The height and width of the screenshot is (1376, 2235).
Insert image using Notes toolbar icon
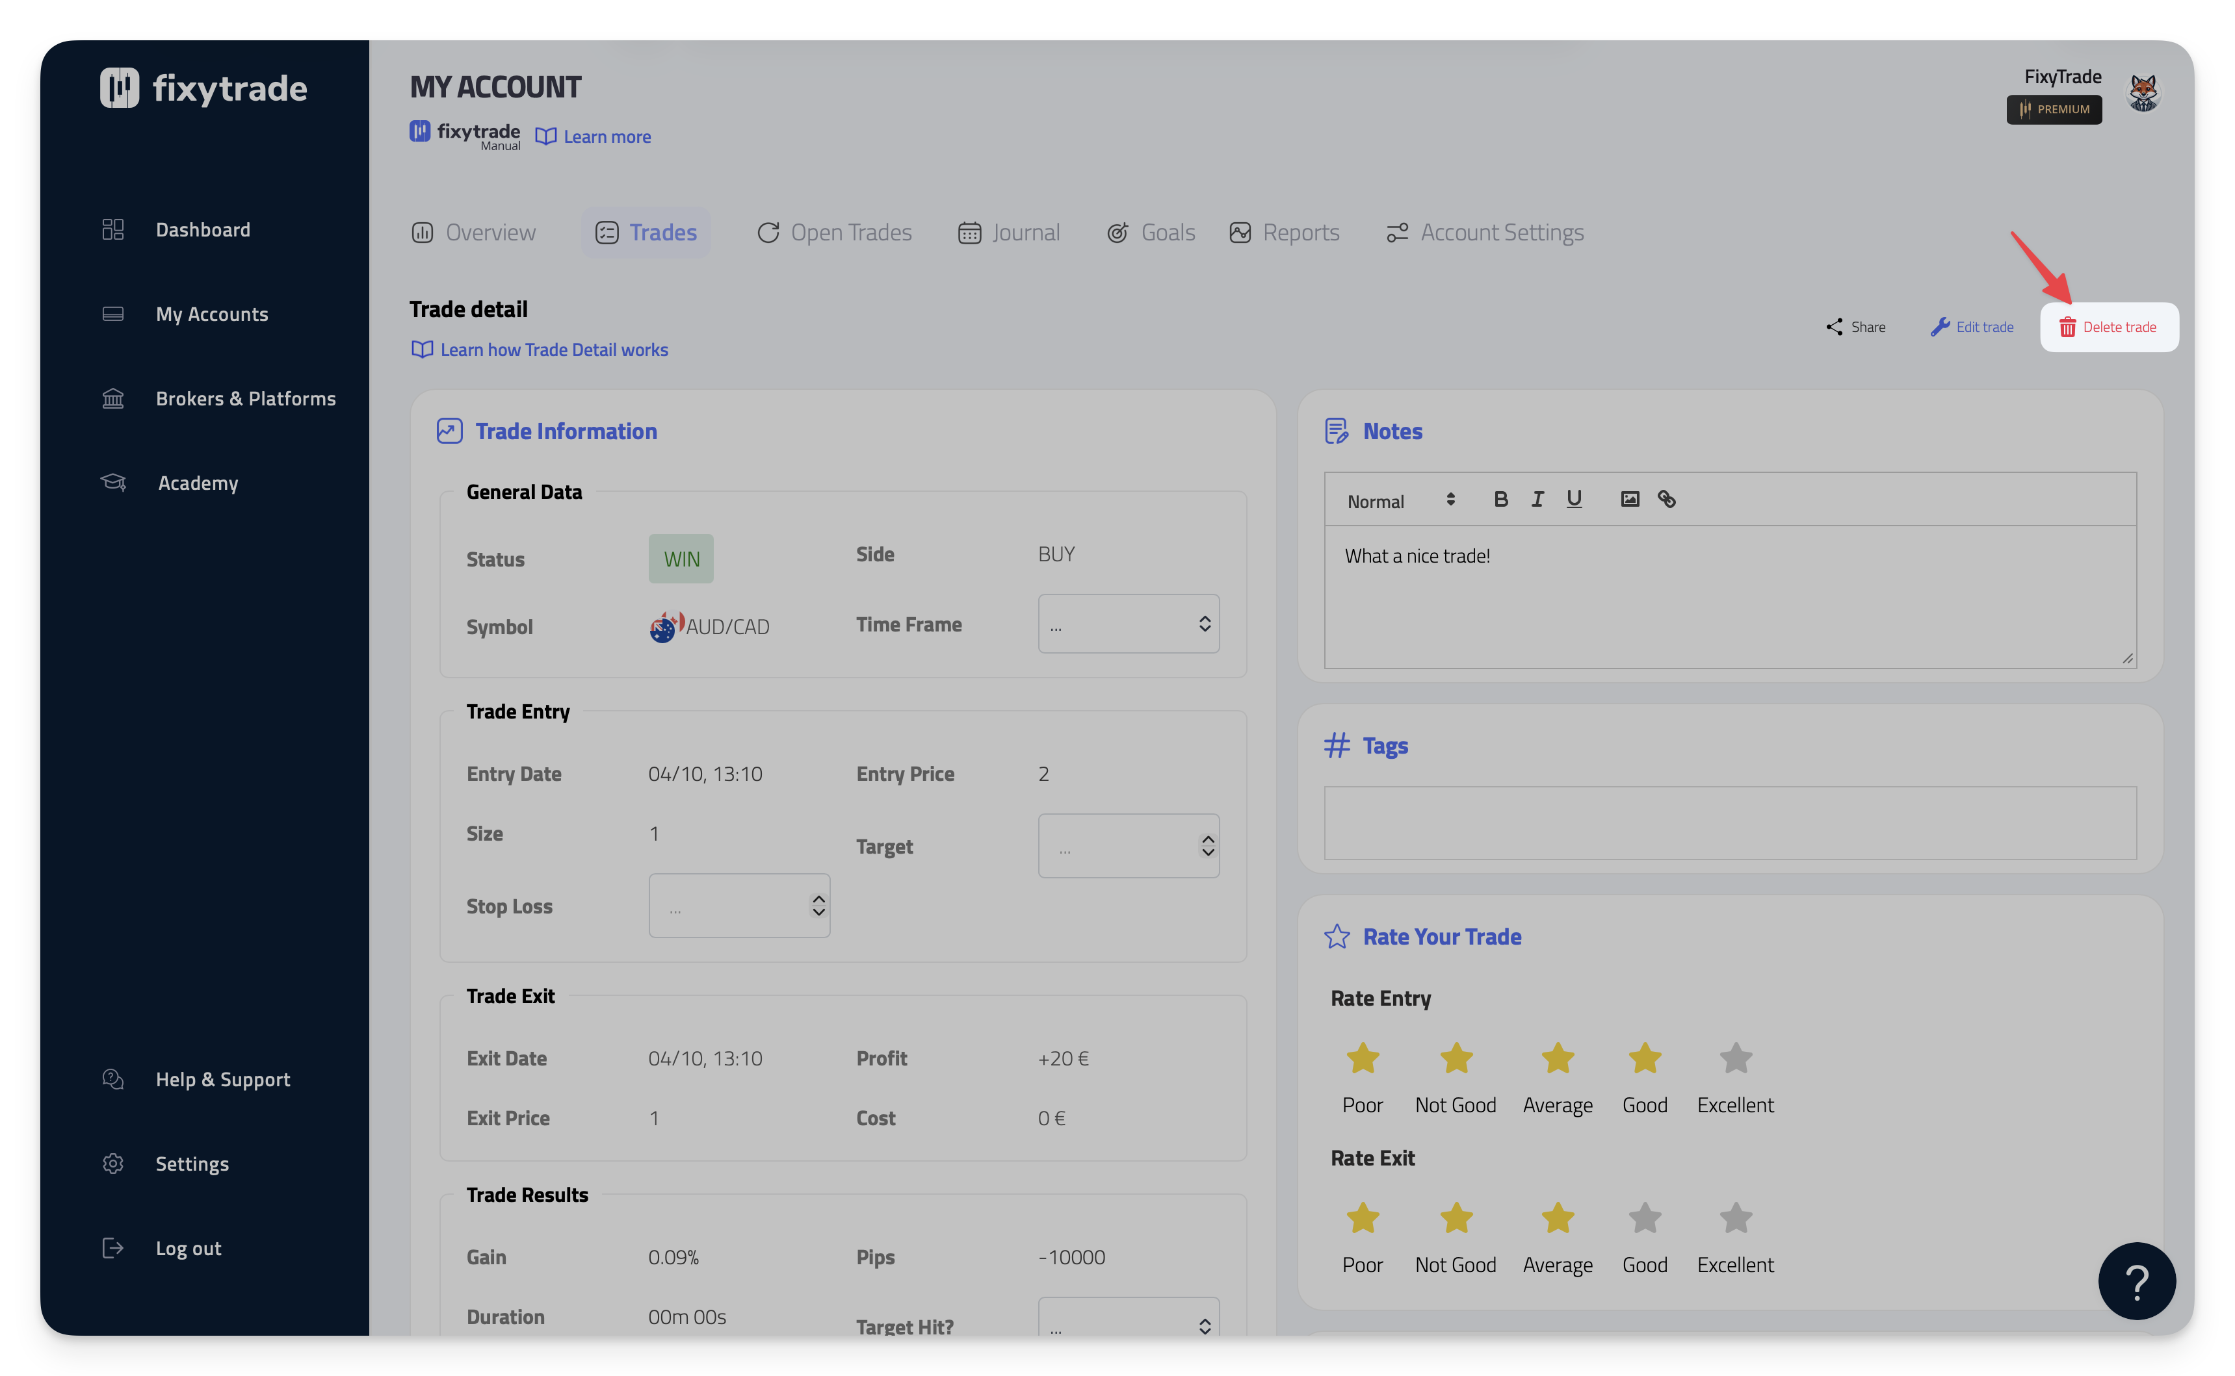[1630, 499]
